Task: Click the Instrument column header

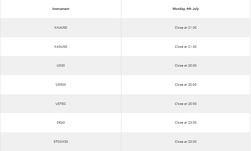Action: (x=61, y=9)
